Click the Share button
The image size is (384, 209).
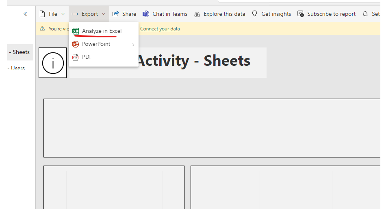point(124,14)
